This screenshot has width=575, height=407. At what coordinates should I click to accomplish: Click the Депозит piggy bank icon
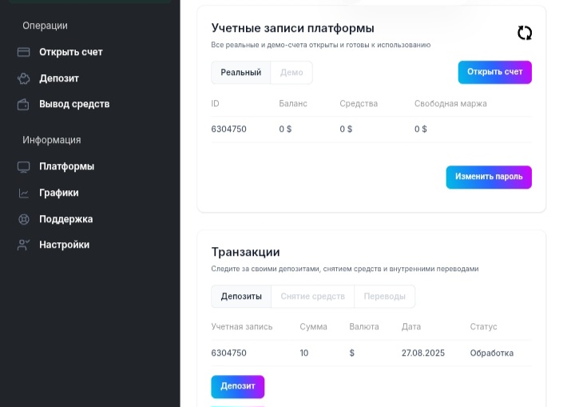coord(24,78)
